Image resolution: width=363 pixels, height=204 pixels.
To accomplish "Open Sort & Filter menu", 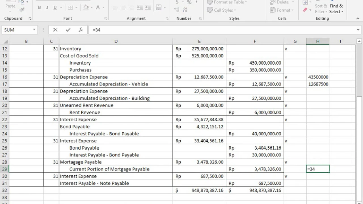I will tap(321, 8).
